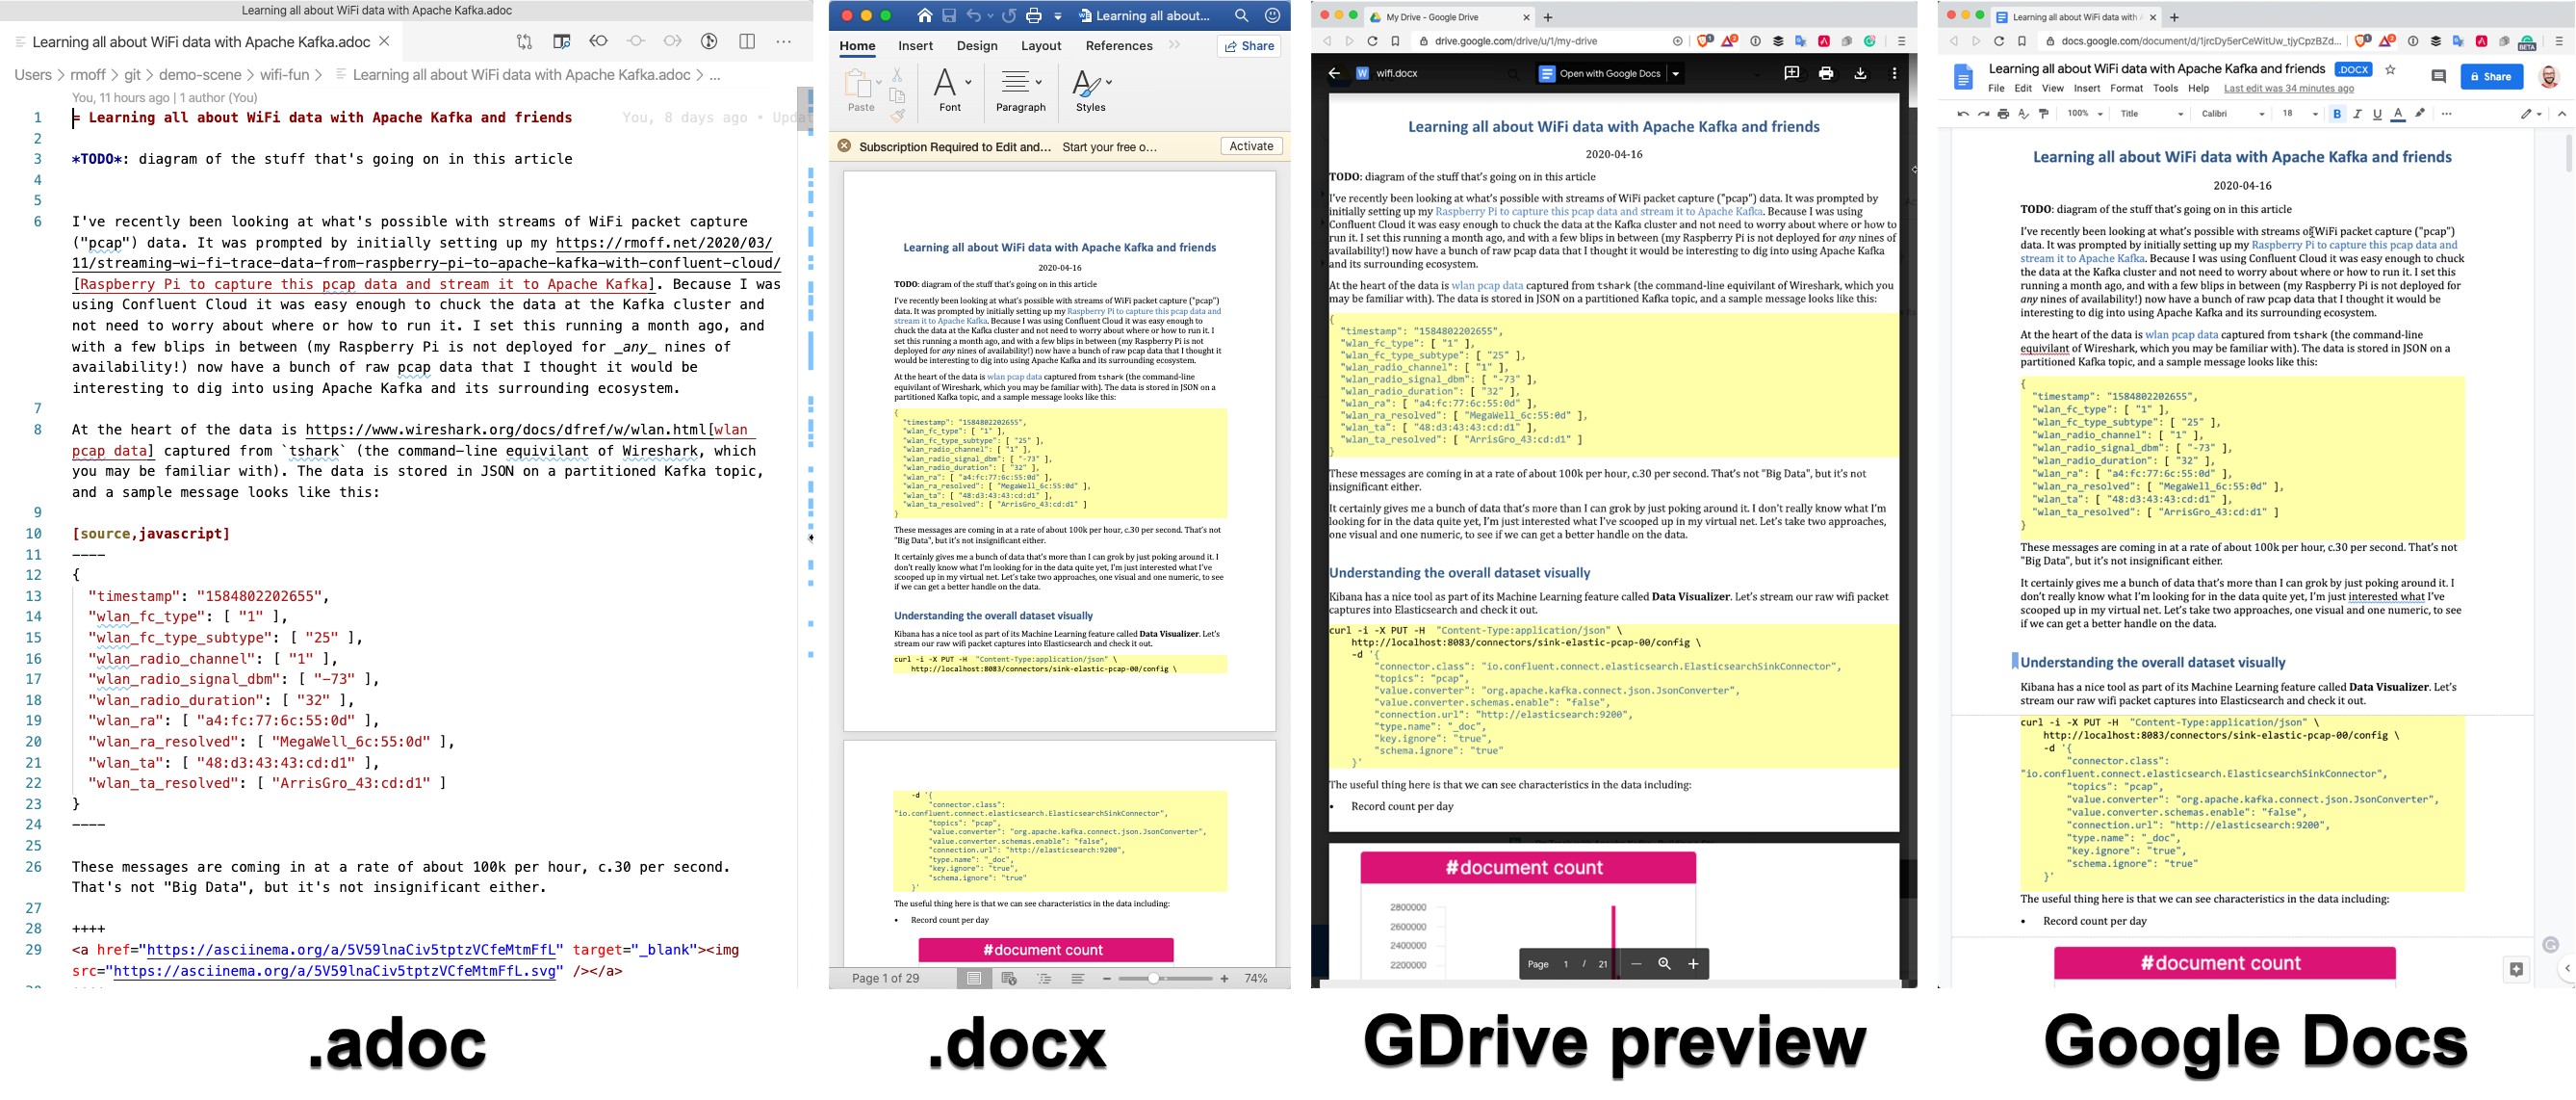Click the split editor icon in VS Code
This screenshot has width=2576, height=1100.
point(747,42)
